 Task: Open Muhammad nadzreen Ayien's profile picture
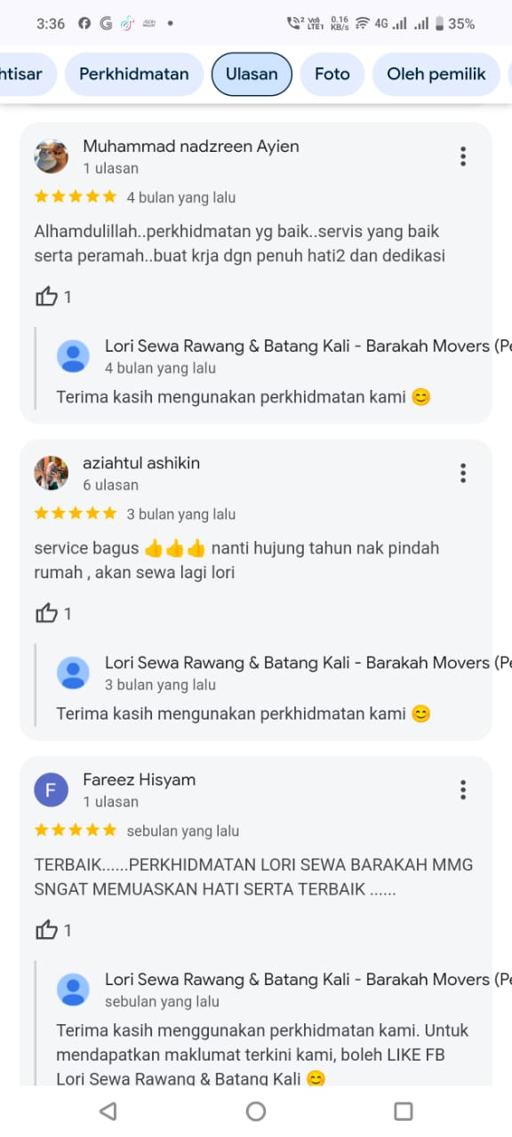pyautogui.click(x=52, y=156)
